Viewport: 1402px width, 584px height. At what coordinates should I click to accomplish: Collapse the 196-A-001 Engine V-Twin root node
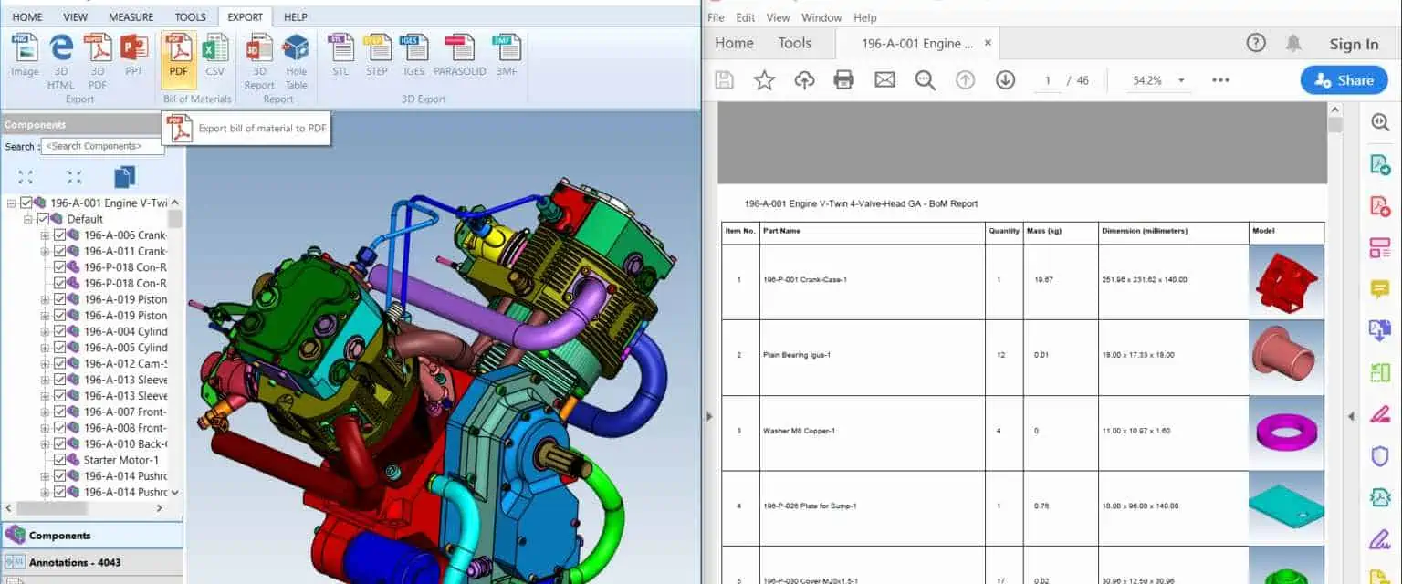pyautogui.click(x=11, y=203)
